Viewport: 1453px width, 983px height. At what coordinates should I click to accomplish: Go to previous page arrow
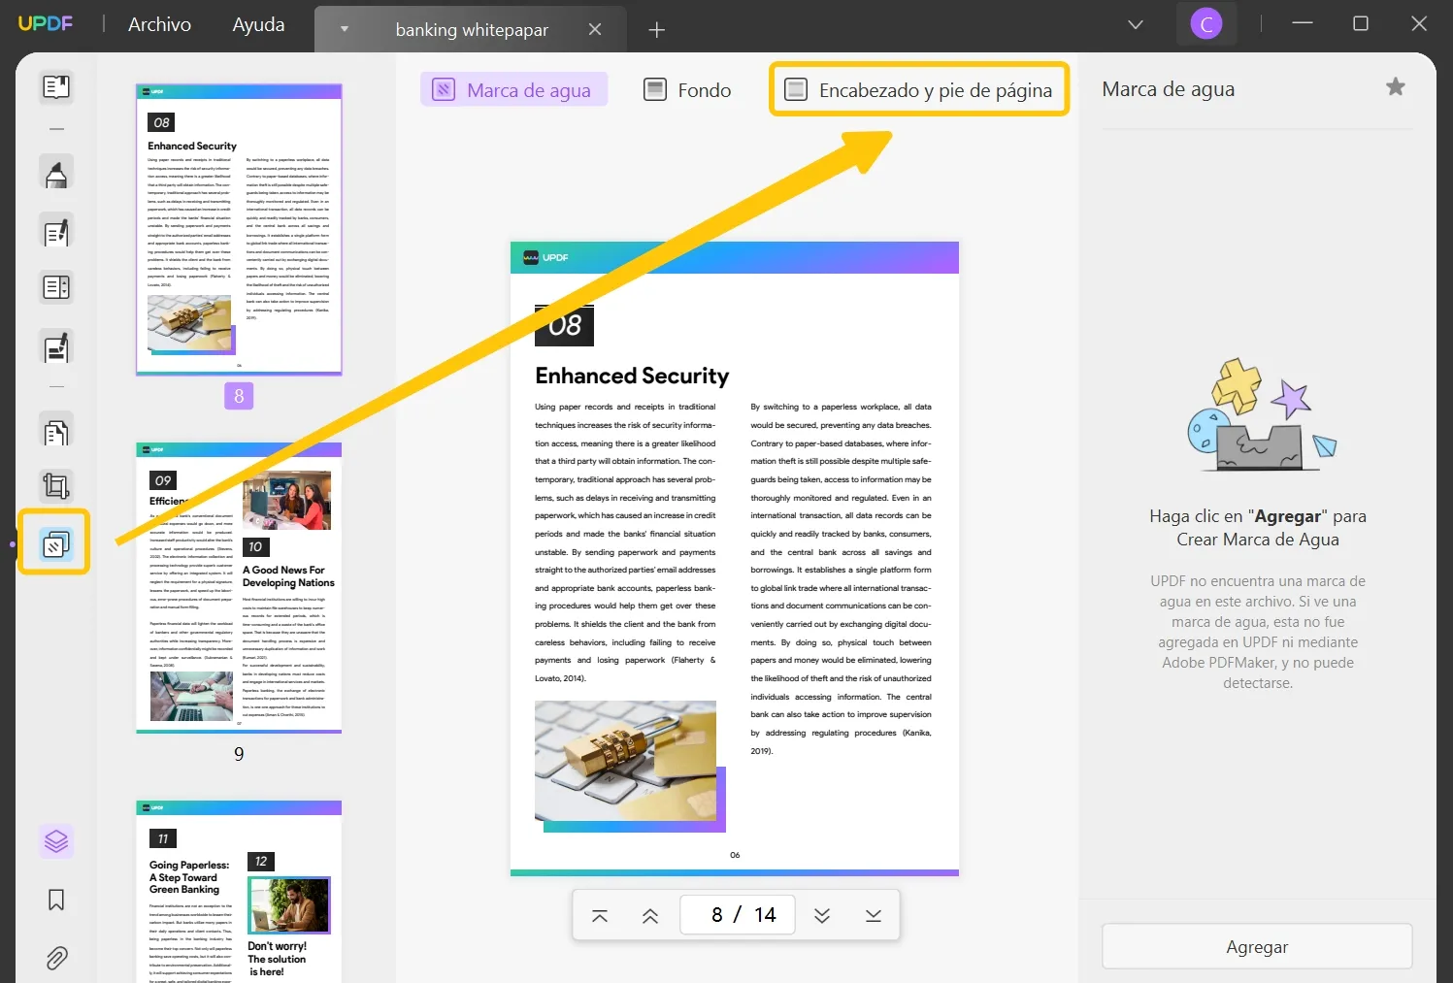[650, 915]
